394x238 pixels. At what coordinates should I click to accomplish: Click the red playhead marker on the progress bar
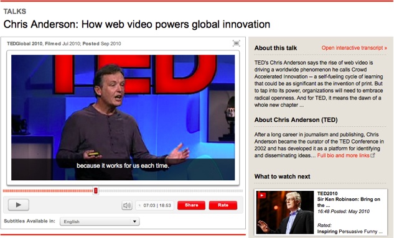point(96,191)
